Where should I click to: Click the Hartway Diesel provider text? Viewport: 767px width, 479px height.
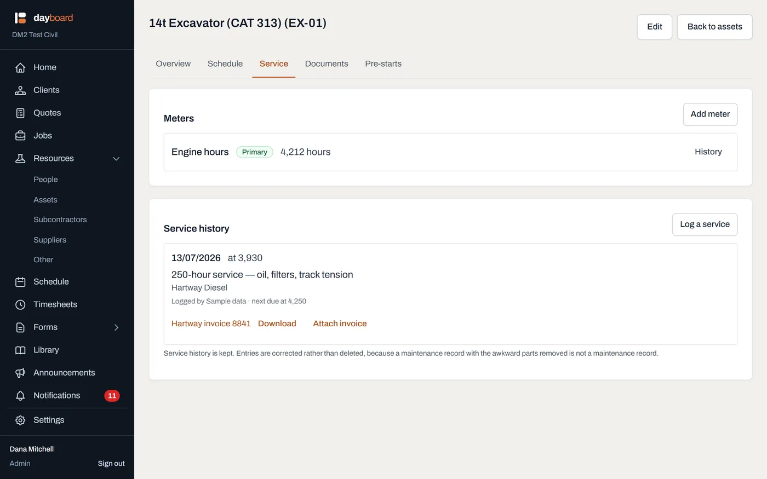[x=199, y=288]
